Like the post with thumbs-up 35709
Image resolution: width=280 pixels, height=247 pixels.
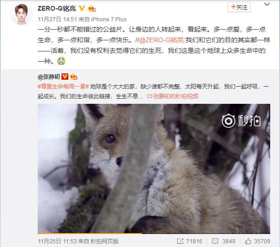click(257, 241)
